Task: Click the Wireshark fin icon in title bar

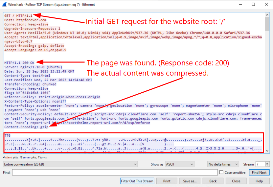Action: (5, 5)
